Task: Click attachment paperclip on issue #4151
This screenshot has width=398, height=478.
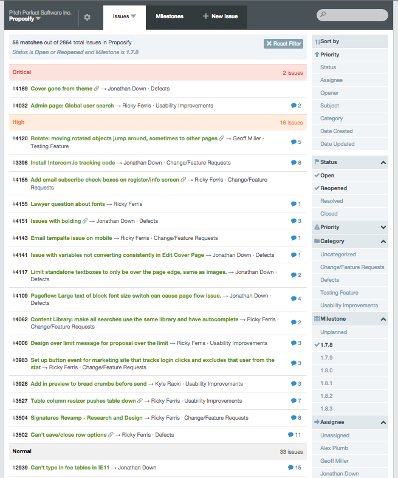Action: coord(85,221)
